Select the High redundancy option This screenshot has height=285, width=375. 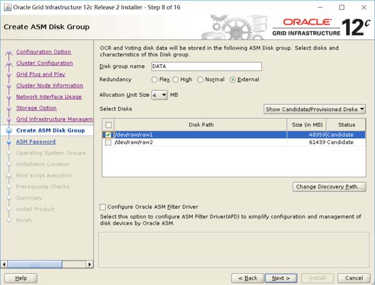tap(176, 79)
